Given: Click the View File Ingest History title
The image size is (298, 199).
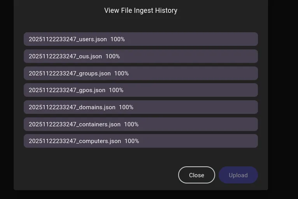Looking at the screenshot, I should [141, 10].
